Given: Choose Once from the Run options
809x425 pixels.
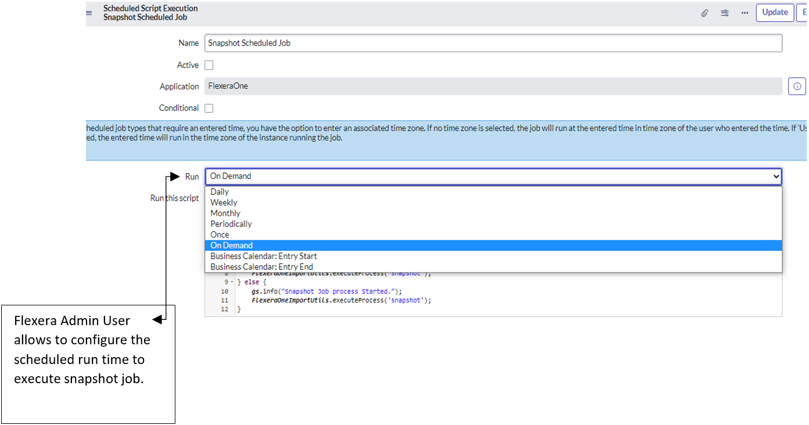Looking at the screenshot, I should click(x=220, y=235).
